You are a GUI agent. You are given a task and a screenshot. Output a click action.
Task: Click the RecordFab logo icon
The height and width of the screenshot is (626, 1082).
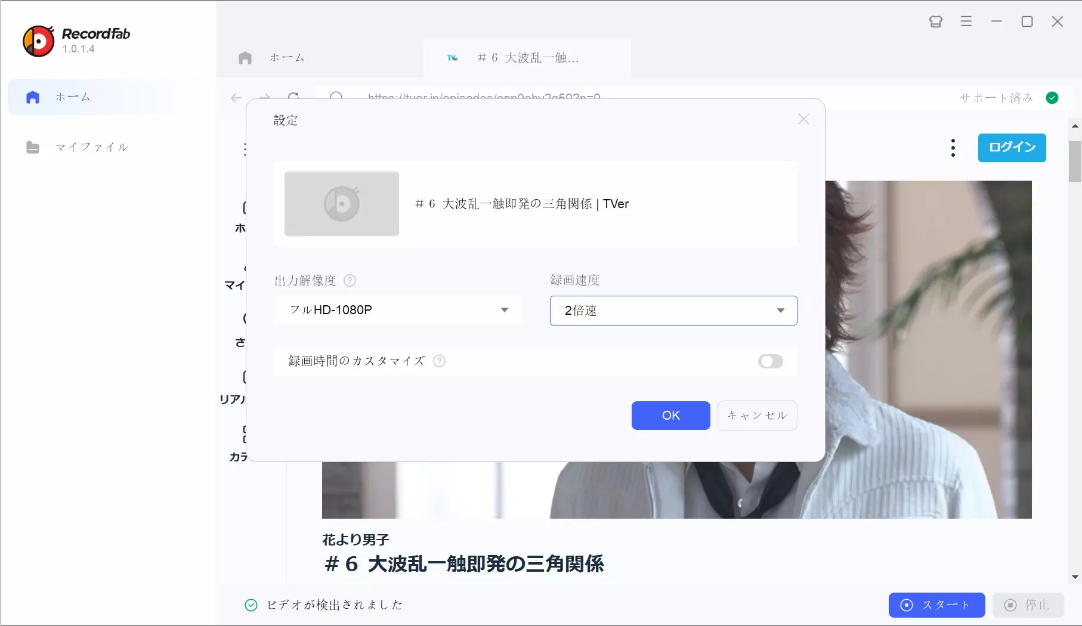(38, 41)
